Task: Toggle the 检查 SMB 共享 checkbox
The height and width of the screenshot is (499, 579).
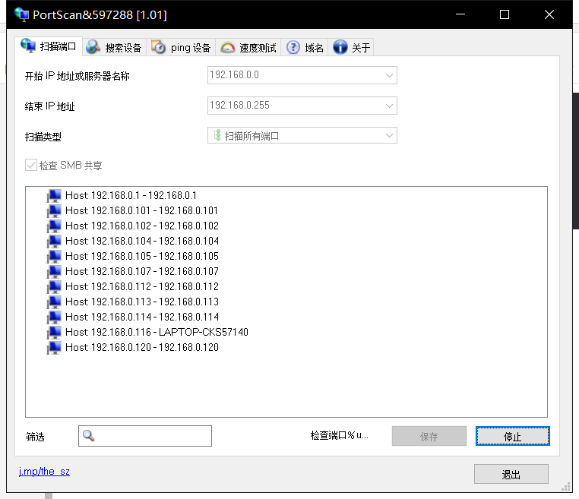Action: 31,165
